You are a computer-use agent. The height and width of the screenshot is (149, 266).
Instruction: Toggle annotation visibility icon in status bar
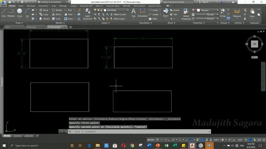202,140
